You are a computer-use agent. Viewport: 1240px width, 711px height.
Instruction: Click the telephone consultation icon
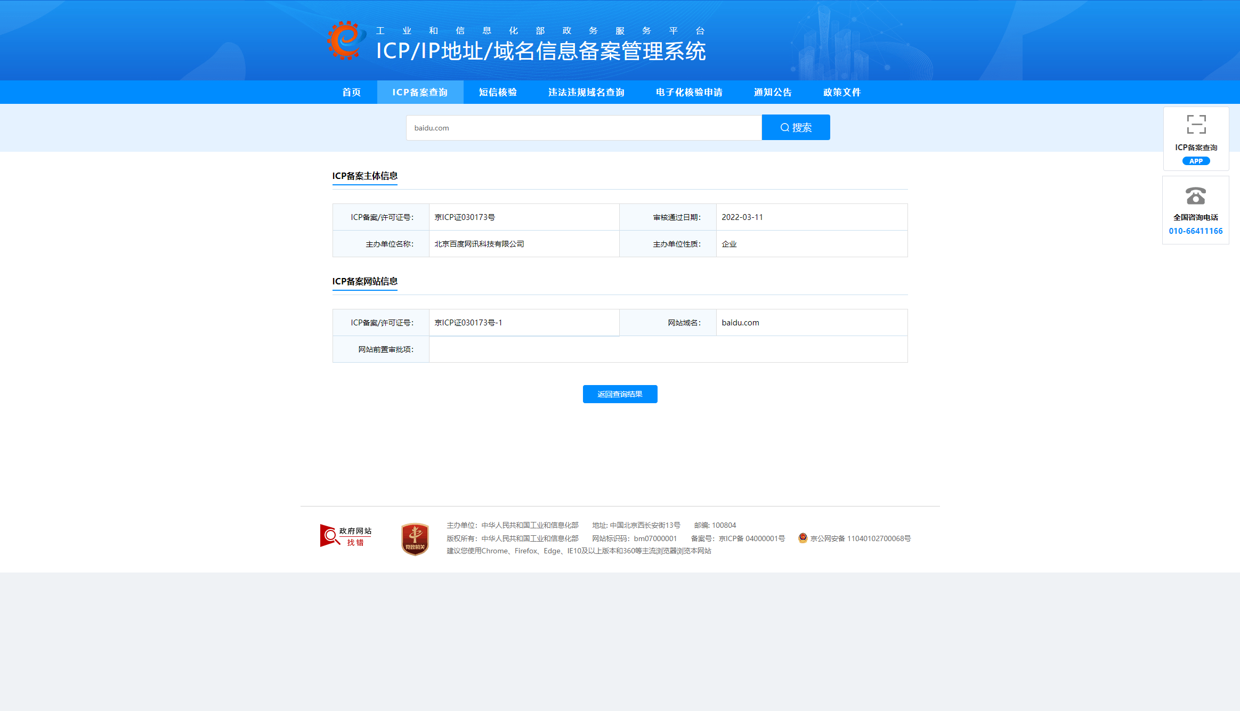(1195, 196)
